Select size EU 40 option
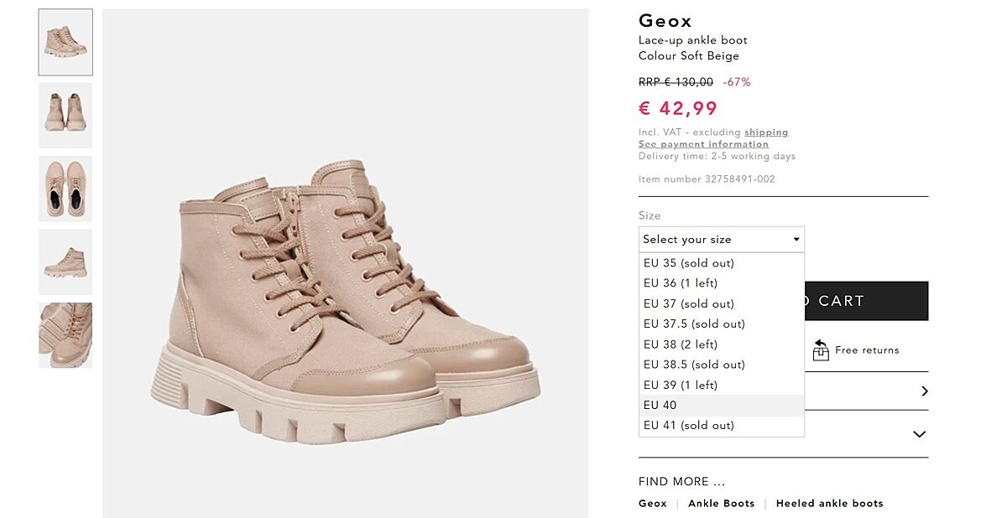 click(660, 406)
